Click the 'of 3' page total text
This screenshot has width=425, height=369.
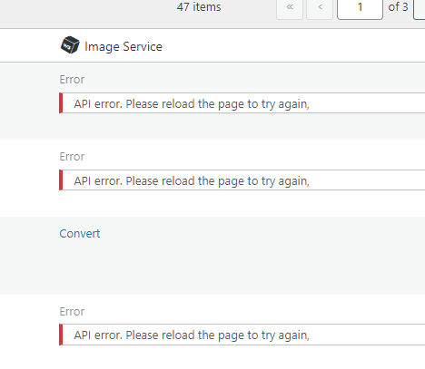coord(398,6)
